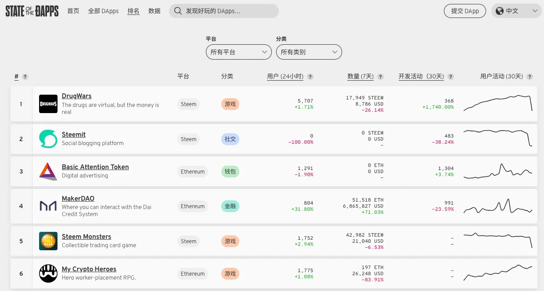Click the State of the DApps logo
This screenshot has height=291, width=544.
32,11
